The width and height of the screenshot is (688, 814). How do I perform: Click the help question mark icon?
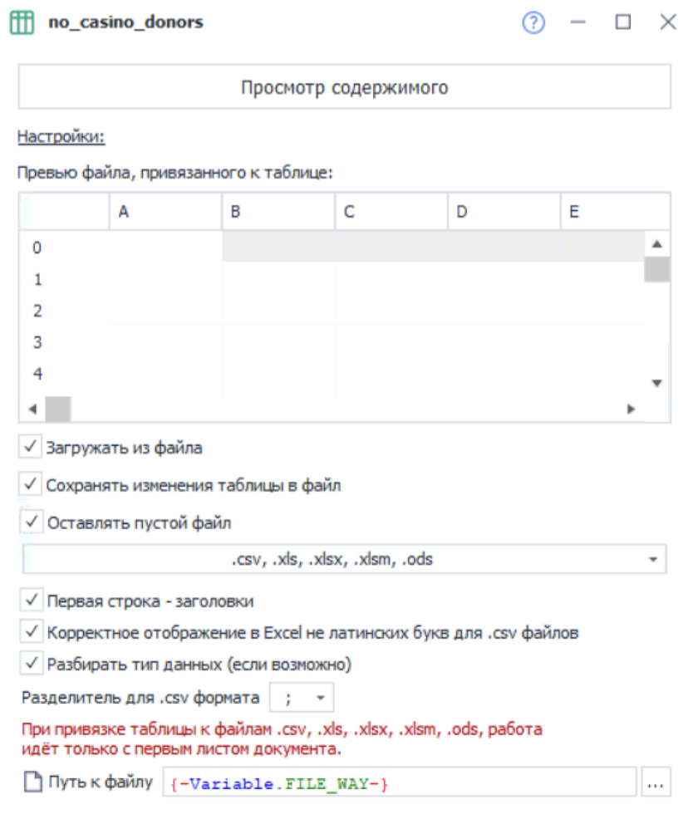tap(533, 23)
